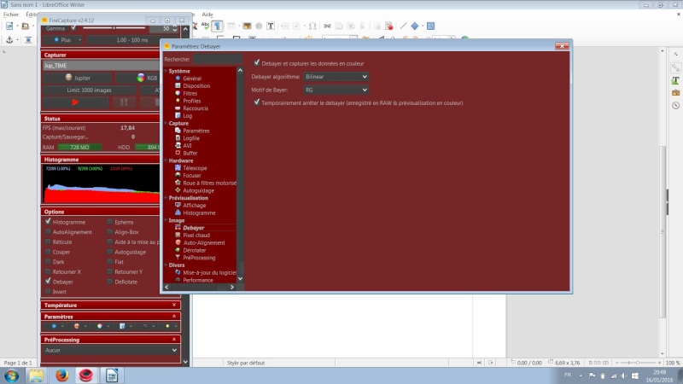Open the Focuser hardware settings
This screenshot has height=384, width=683.
(x=191, y=176)
